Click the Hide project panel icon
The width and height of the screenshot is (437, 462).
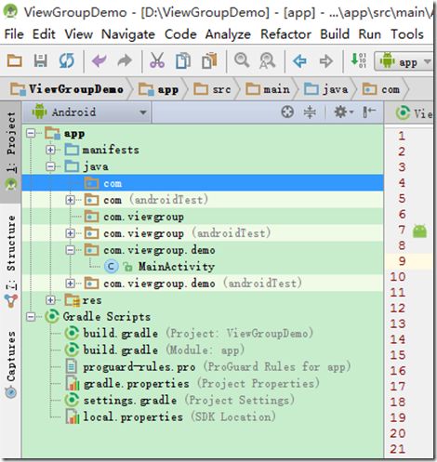tap(369, 112)
